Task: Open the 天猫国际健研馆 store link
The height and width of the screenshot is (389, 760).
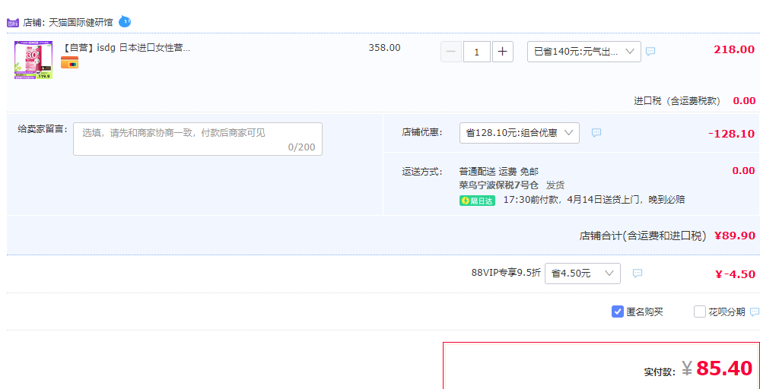Action: 81,22
